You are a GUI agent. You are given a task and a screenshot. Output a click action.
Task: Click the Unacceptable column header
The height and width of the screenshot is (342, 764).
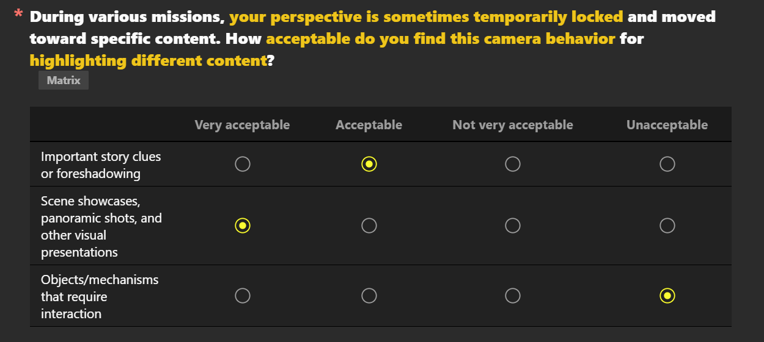[667, 125]
